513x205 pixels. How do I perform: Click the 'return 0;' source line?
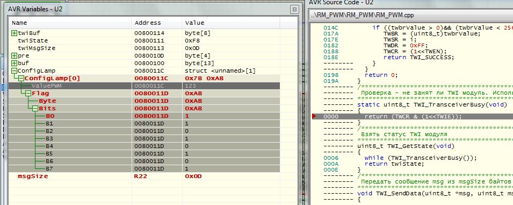[381, 75]
